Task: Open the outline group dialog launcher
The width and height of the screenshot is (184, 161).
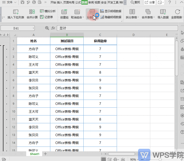Action: coord(122,21)
